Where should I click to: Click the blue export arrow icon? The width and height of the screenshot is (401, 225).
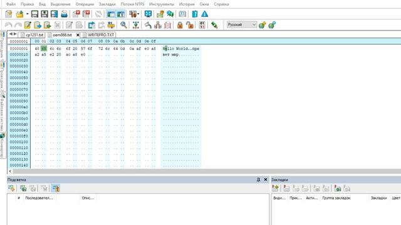click(x=91, y=25)
